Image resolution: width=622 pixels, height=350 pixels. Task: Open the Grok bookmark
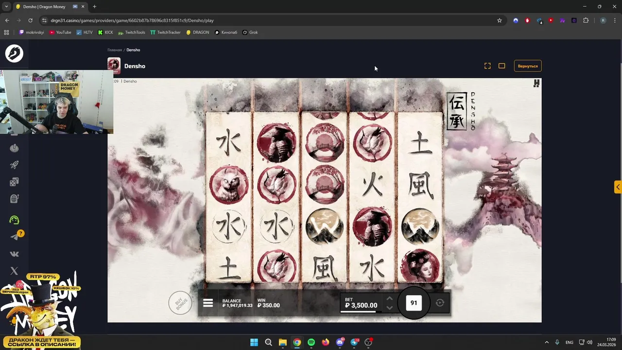point(250,33)
